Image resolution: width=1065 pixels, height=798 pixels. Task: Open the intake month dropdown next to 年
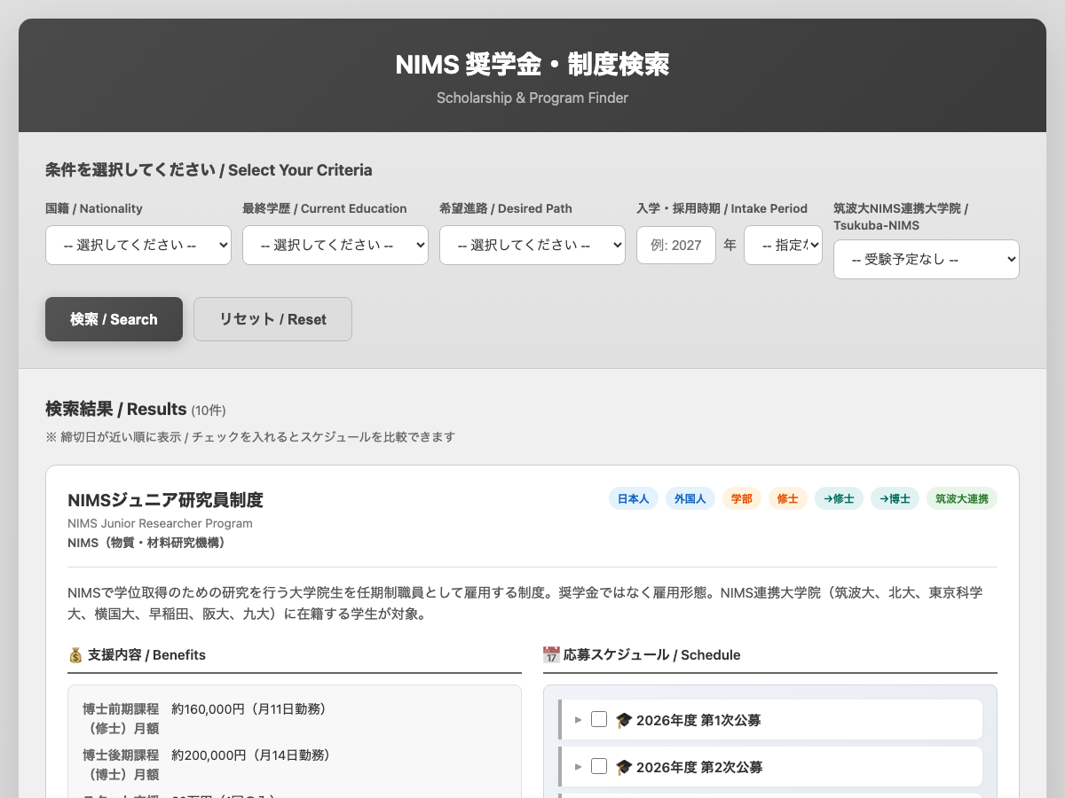tap(783, 245)
